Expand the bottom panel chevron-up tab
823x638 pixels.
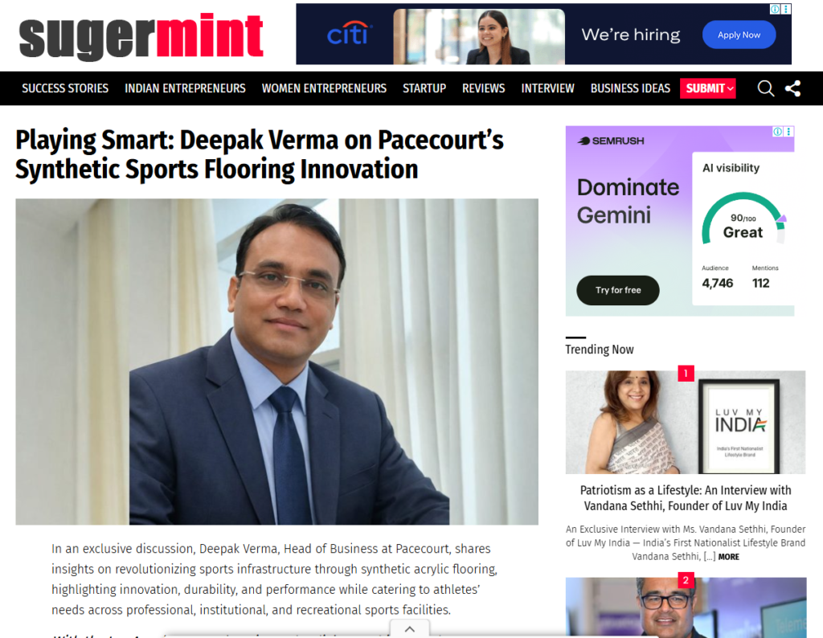410,628
